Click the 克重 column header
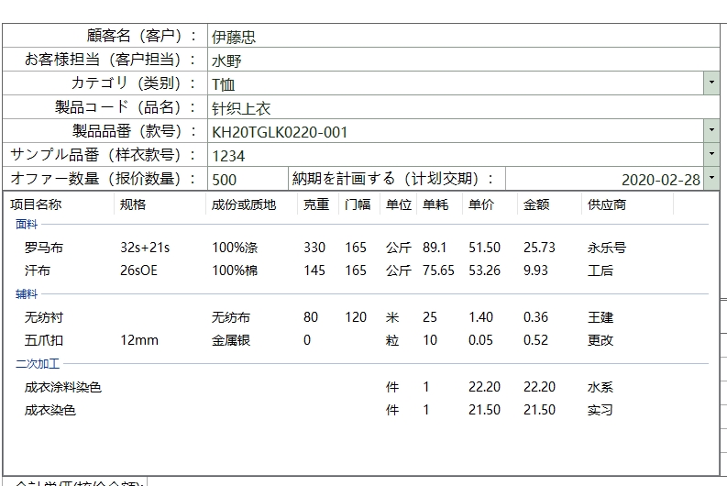 (x=318, y=204)
